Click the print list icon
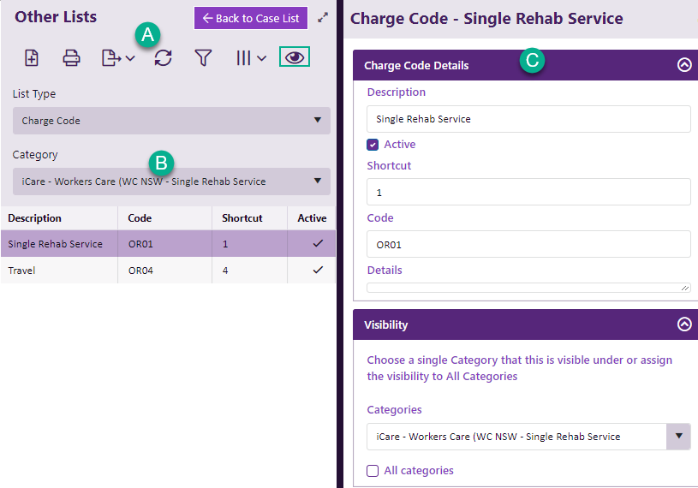Viewport: 698px width, 488px height. tap(72, 58)
